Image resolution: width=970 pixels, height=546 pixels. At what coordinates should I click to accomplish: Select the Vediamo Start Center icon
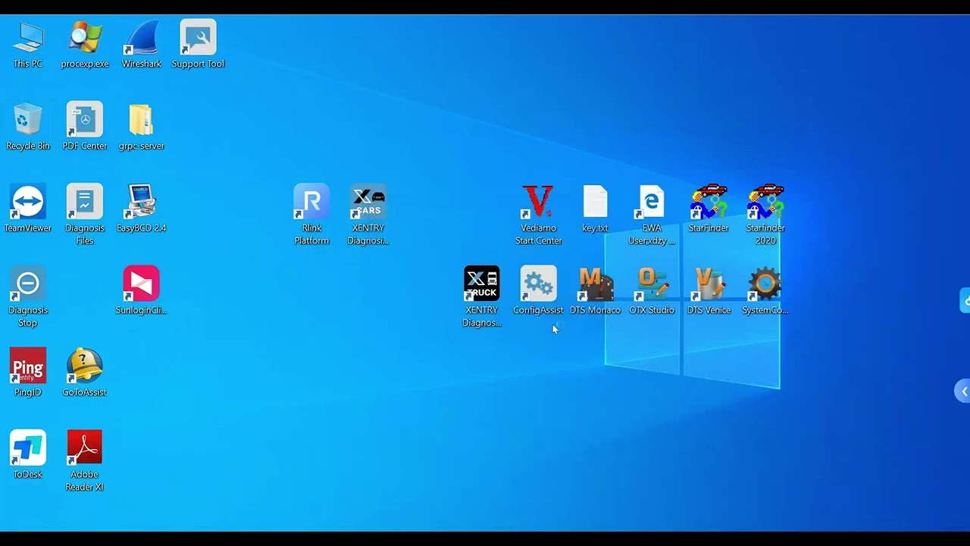pyautogui.click(x=538, y=202)
